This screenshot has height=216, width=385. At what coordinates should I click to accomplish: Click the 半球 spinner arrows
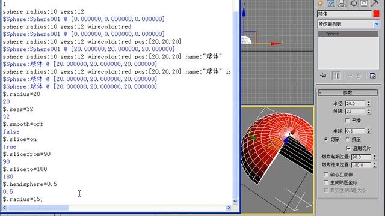(369, 131)
